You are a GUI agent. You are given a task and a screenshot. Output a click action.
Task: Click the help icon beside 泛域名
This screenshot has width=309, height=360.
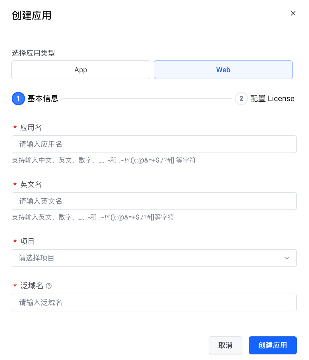tap(49, 286)
